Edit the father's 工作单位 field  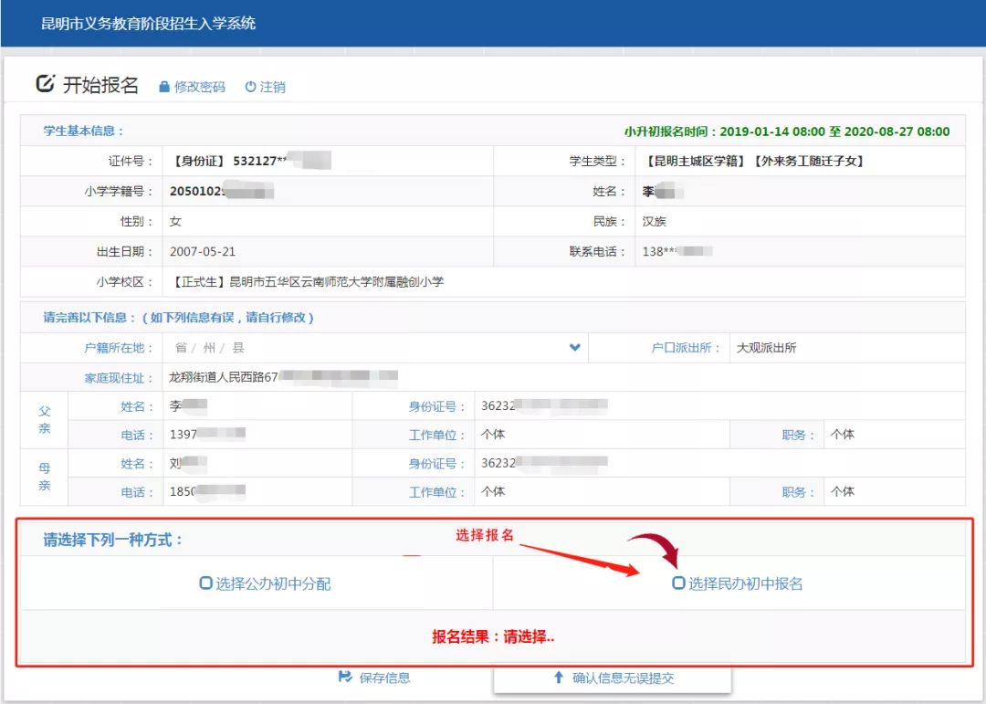pyautogui.click(x=603, y=435)
